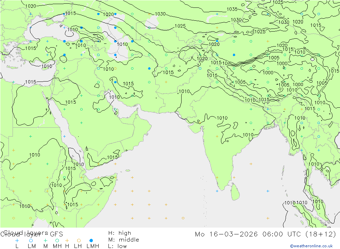Click the green plus middle cloud legend symbol

coord(45,241)
